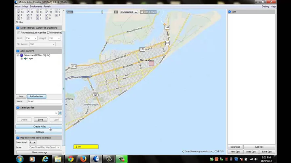Open Google Chrome from taskbar
Image resolution: width=291 pixels, height=163 pixels.
pos(70,159)
